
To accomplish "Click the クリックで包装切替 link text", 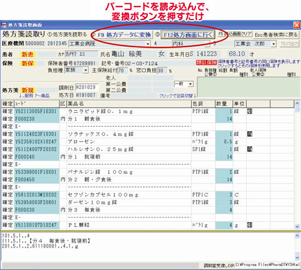I will [177, 96].
